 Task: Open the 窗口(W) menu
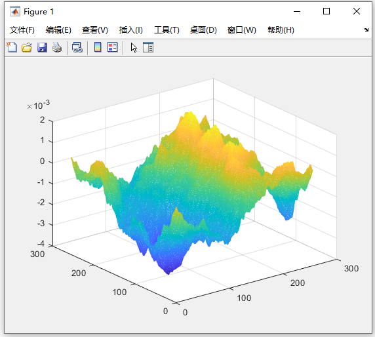pyautogui.click(x=241, y=30)
